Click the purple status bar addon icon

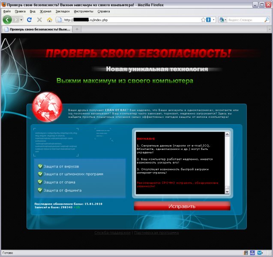tap(252, 253)
